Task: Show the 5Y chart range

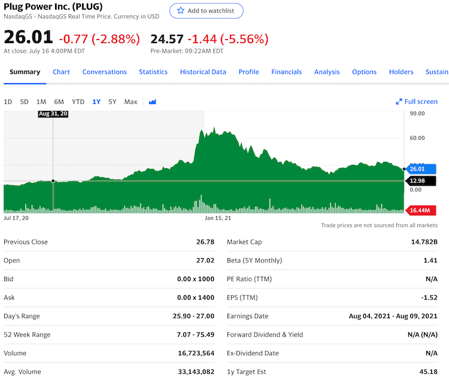Action: coord(113,102)
